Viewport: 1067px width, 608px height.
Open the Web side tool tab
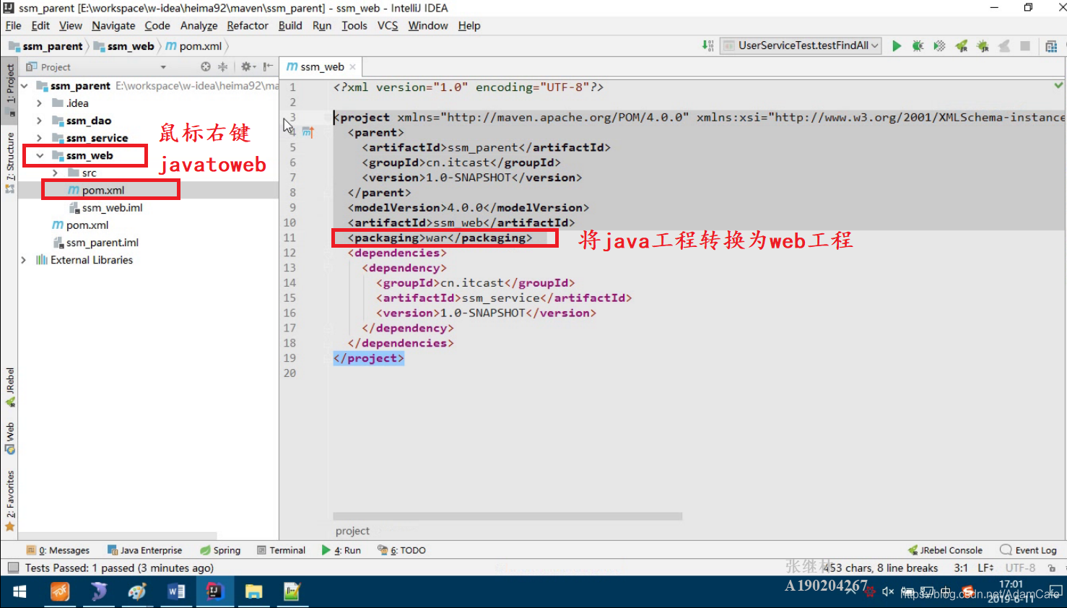[x=9, y=438]
